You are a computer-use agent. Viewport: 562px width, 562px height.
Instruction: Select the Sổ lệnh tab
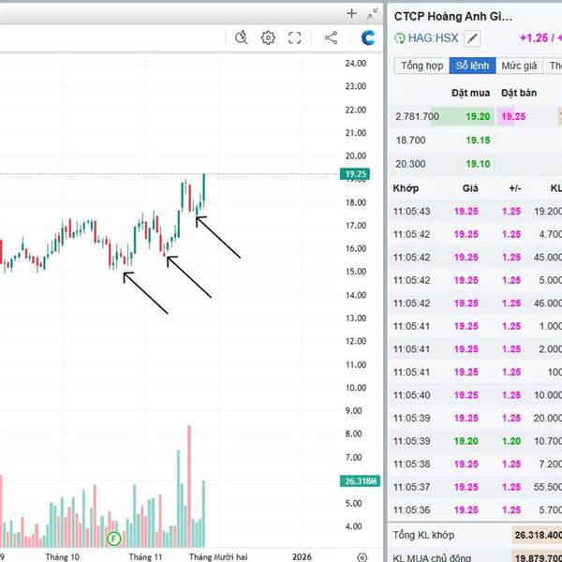point(471,66)
